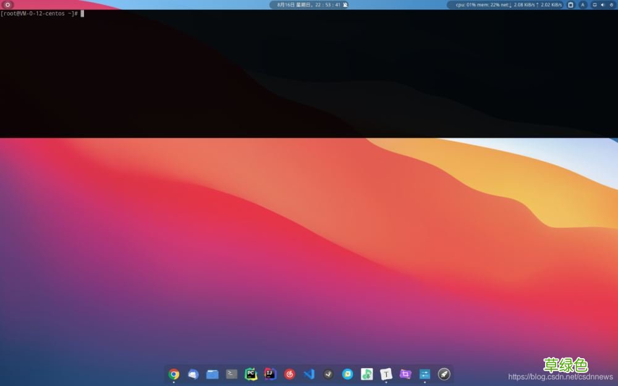Open IntelliJ IDEA in the dock

coord(269,374)
